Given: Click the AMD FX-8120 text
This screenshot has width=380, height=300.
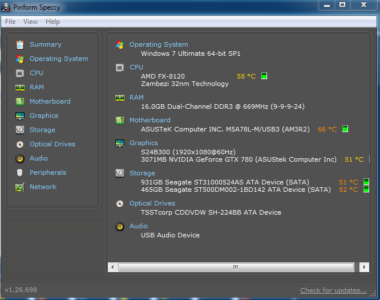Looking at the screenshot, I should coord(163,76).
